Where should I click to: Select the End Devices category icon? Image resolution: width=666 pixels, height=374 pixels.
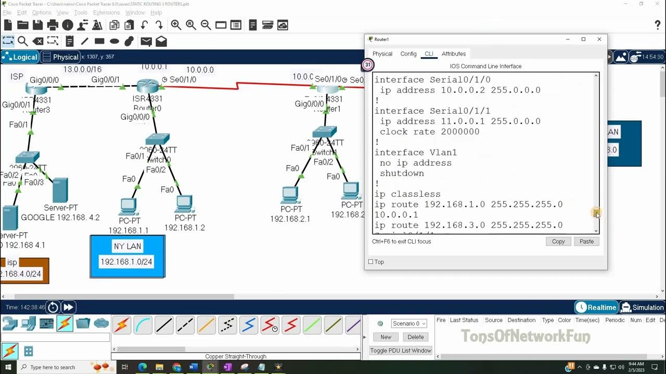click(29, 324)
